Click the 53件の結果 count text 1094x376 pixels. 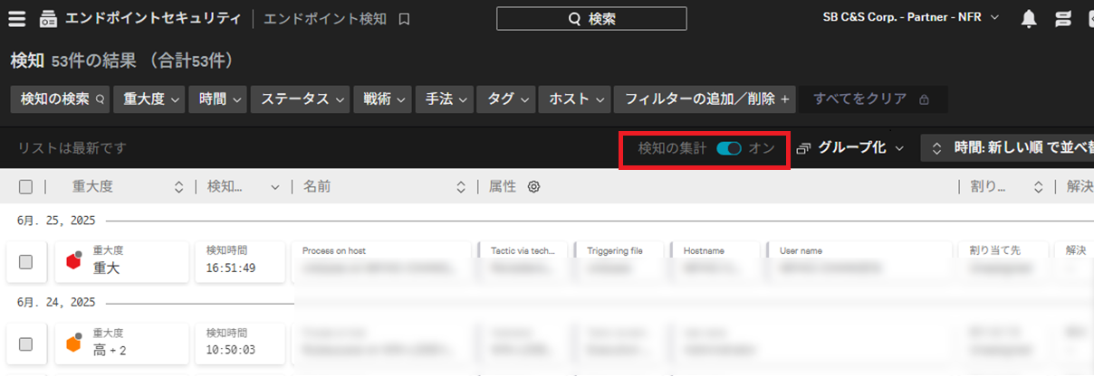[x=93, y=61]
